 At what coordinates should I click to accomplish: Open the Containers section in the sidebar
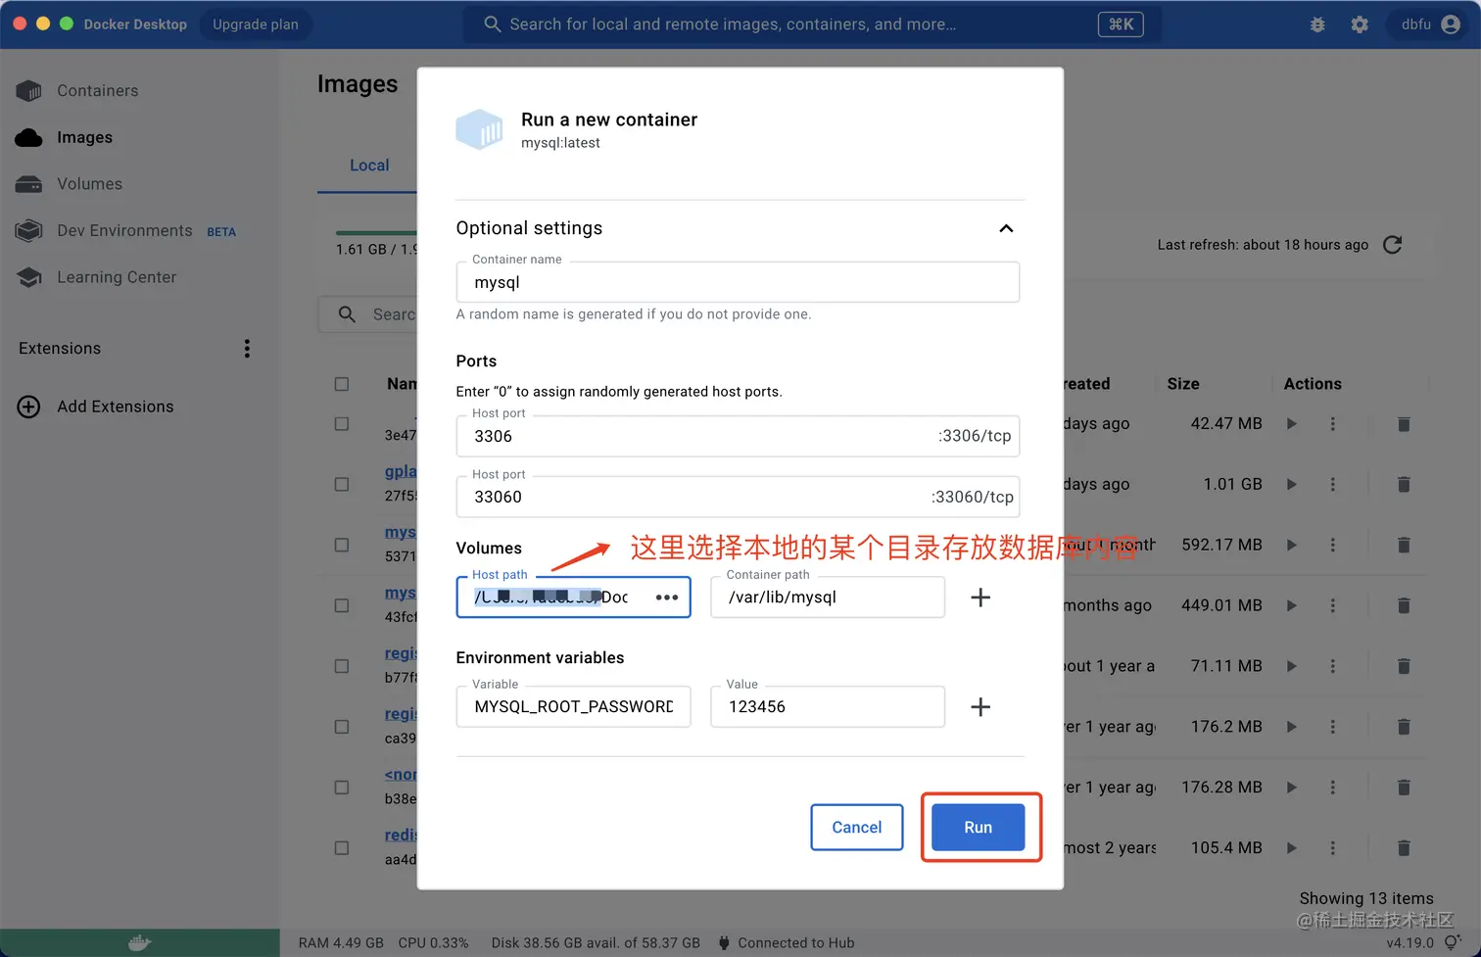point(98,91)
